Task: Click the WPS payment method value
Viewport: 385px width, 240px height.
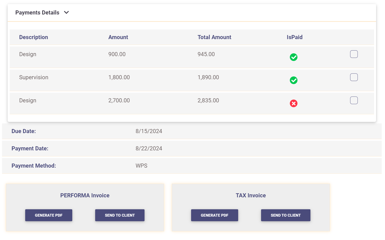Action: point(141,166)
